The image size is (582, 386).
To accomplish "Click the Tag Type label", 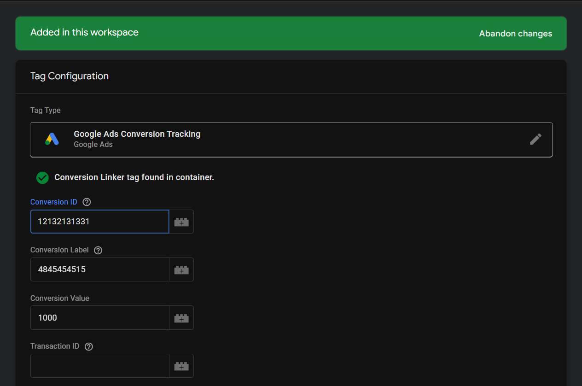I will click(x=46, y=111).
